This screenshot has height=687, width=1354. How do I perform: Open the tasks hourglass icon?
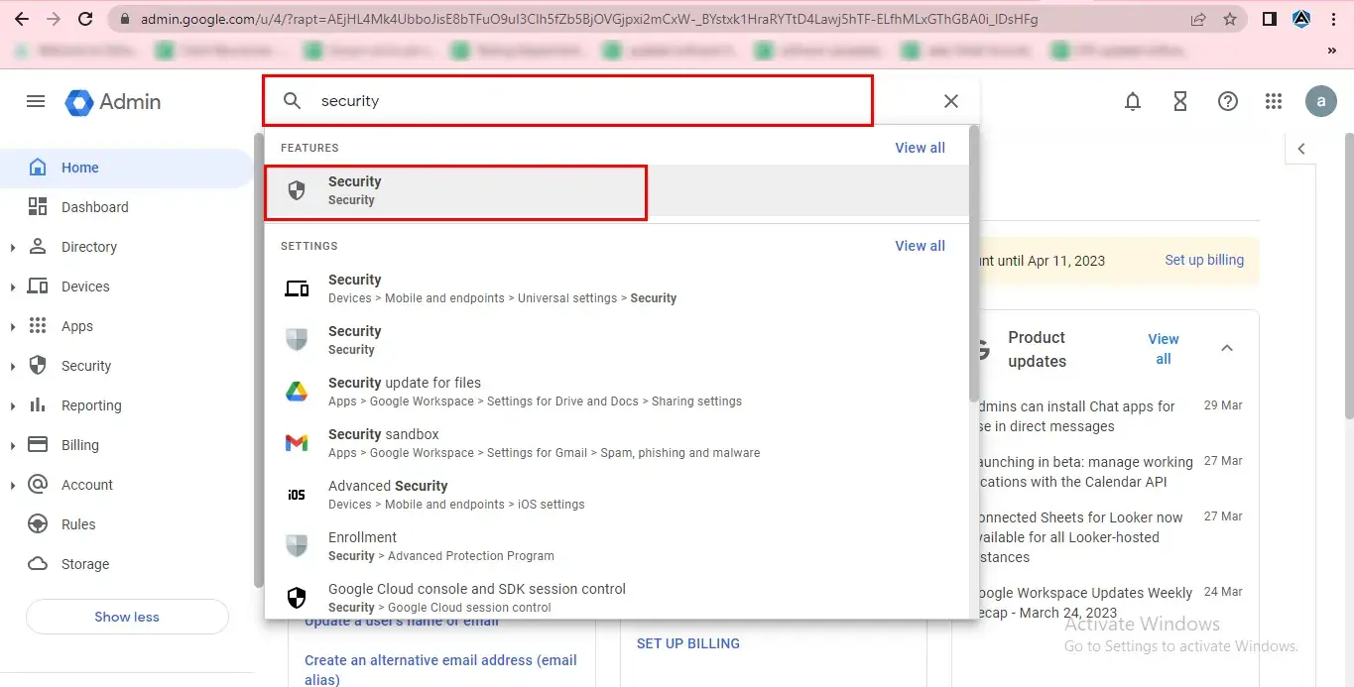click(x=1180, y=101)
